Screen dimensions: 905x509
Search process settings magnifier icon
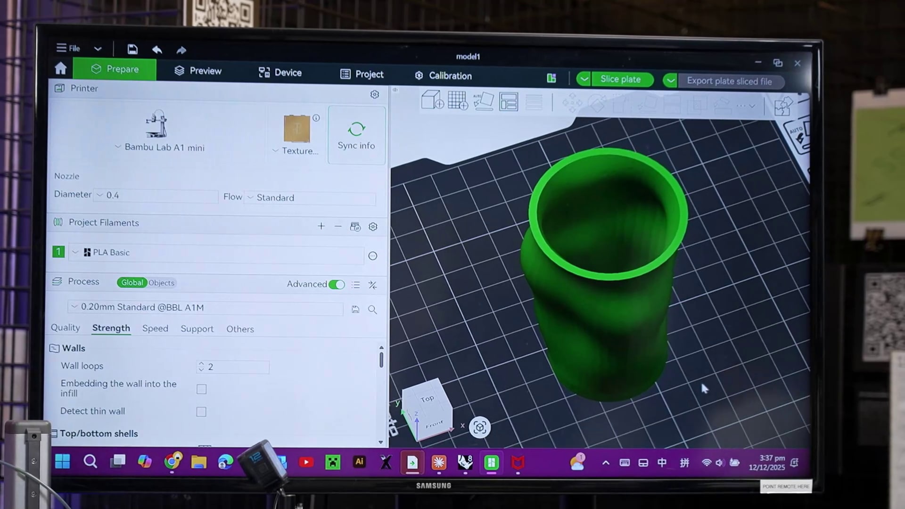coord(372,310)
